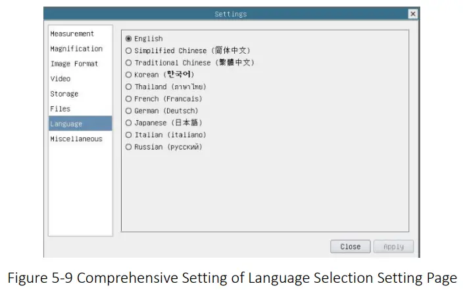Image resolution: width=463 pixels, height=290 pixels.
Task: Go to the Video settings page
Action: point(61,79)
